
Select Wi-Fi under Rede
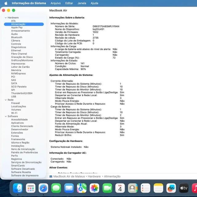point(14,113)
